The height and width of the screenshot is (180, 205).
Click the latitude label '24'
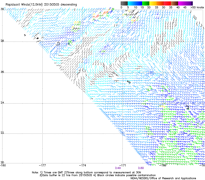pyautogui.click(x=2, y=103)
